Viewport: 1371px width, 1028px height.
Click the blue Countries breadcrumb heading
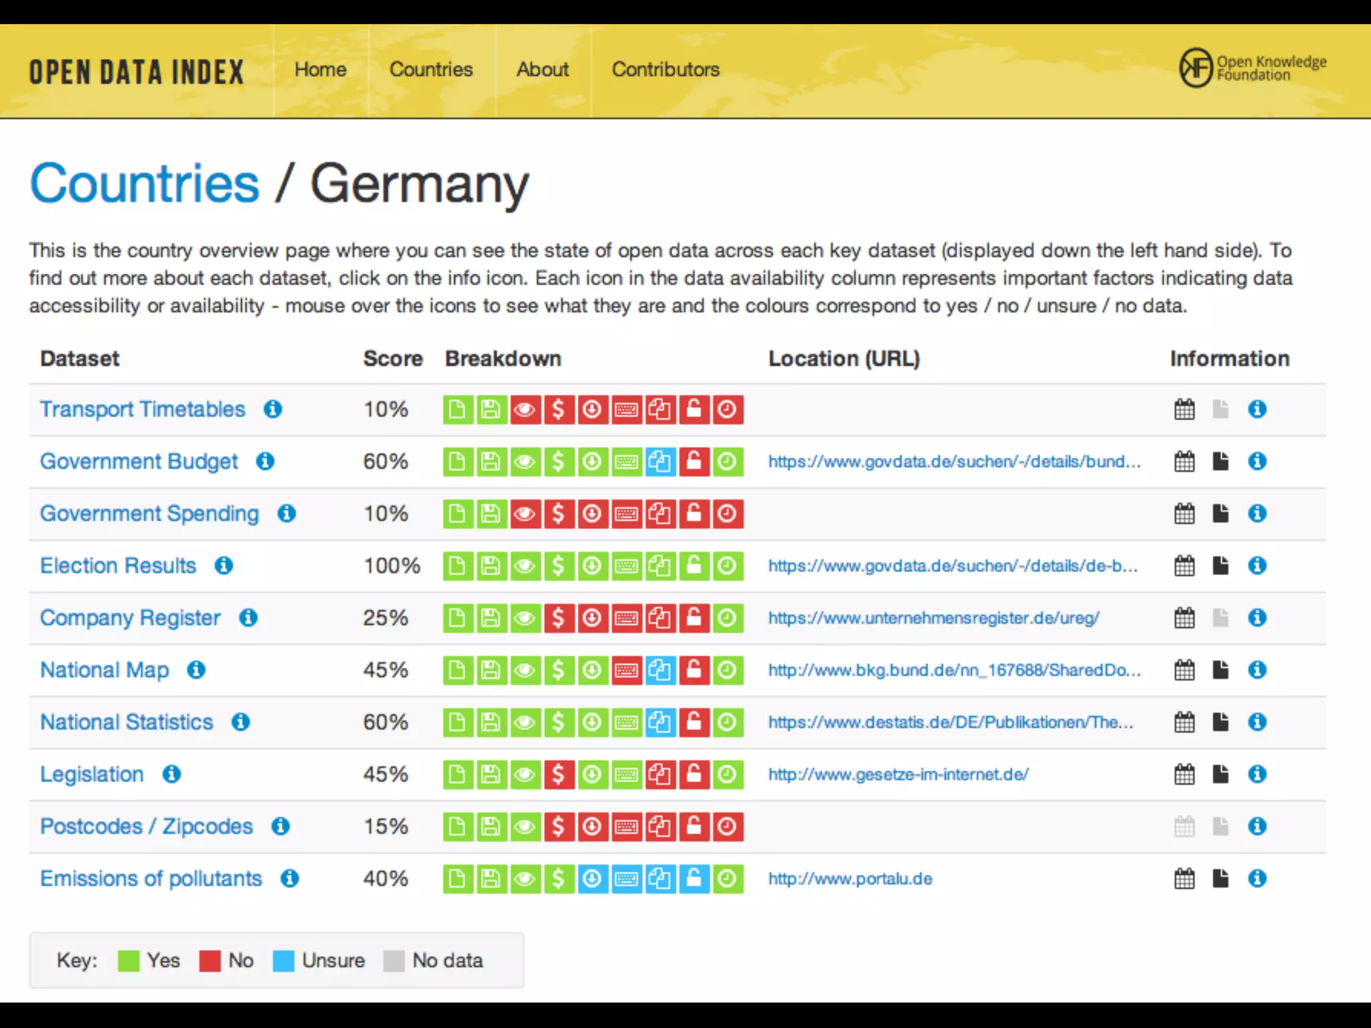click(x=145, y=183)
